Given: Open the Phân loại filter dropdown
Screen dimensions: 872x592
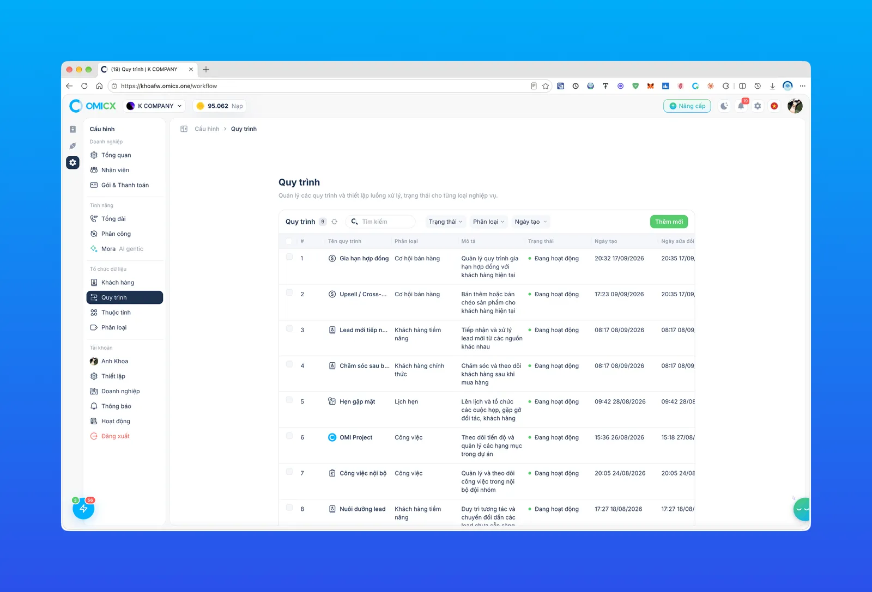Looking at the screenshot, I should pos(489,222).
